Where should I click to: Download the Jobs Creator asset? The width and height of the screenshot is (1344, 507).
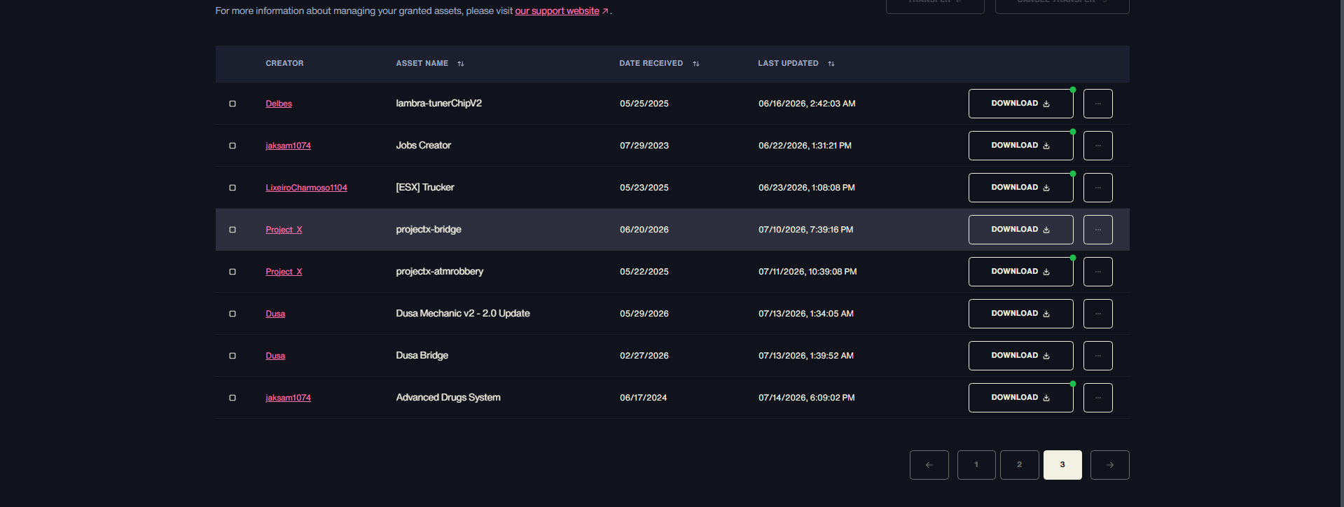point(1021,146)
